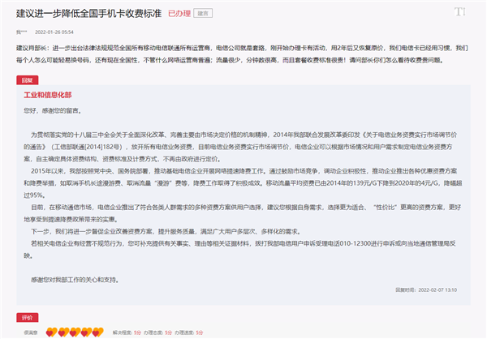Click the first heart rating icon
The width and height of the screenshot is (487, 339).
pyautogui.click(x=51, y=333)
